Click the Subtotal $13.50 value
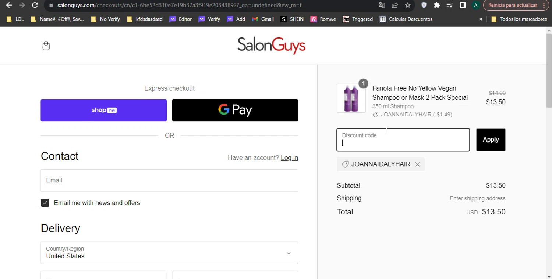Viewport: 552px width, 279px height. (496, 186)
